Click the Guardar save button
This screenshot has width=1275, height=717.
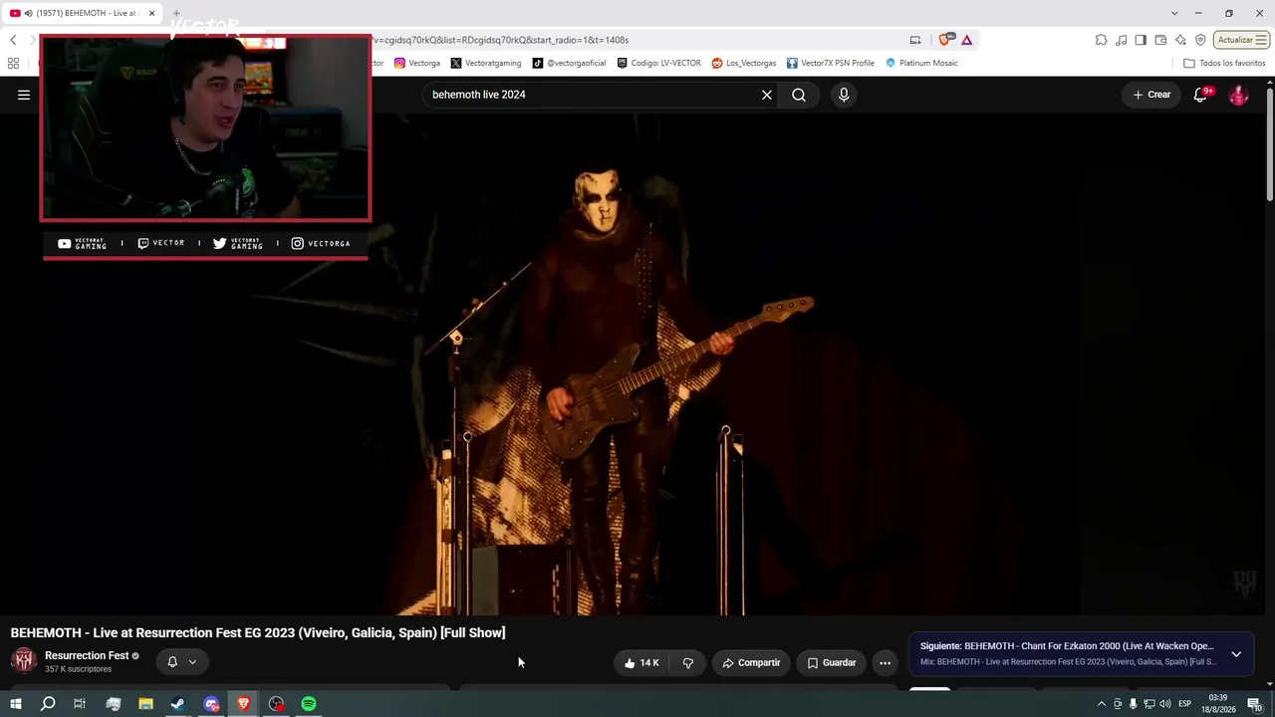(x=832, y=662)
